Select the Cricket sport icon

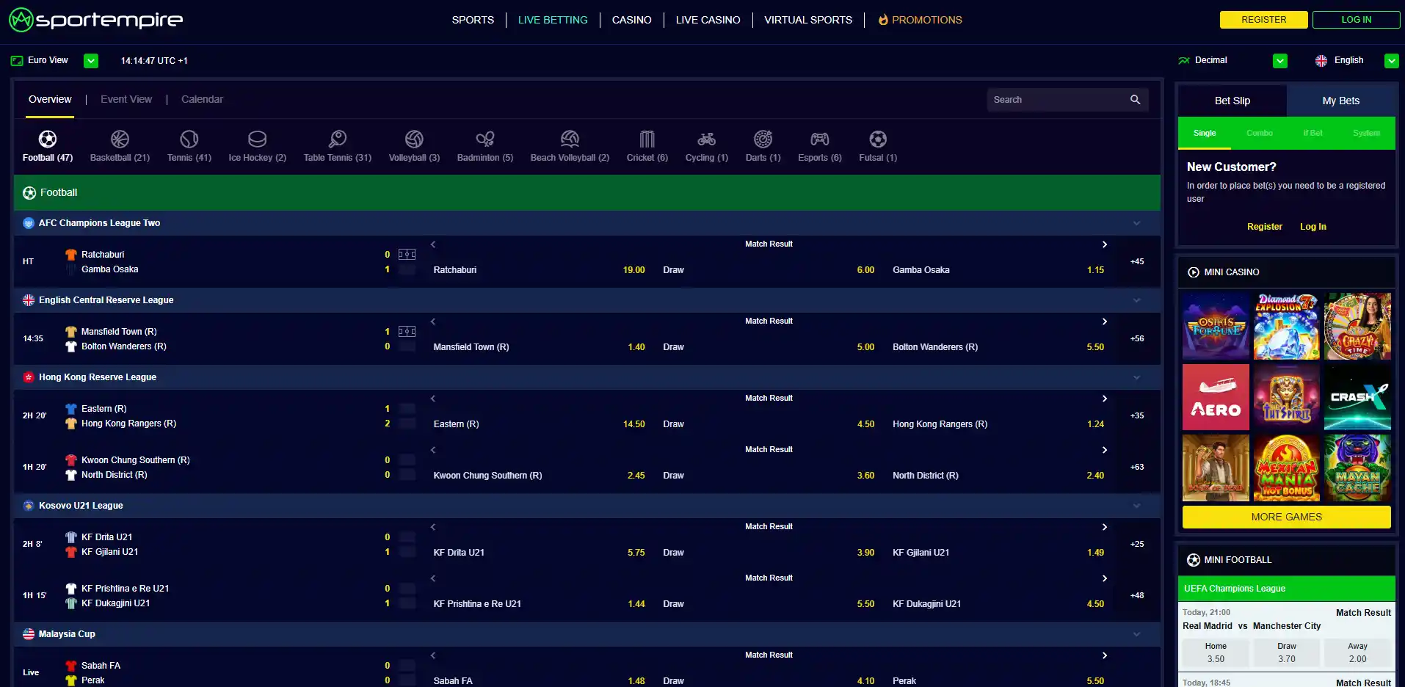pos(647,139)
